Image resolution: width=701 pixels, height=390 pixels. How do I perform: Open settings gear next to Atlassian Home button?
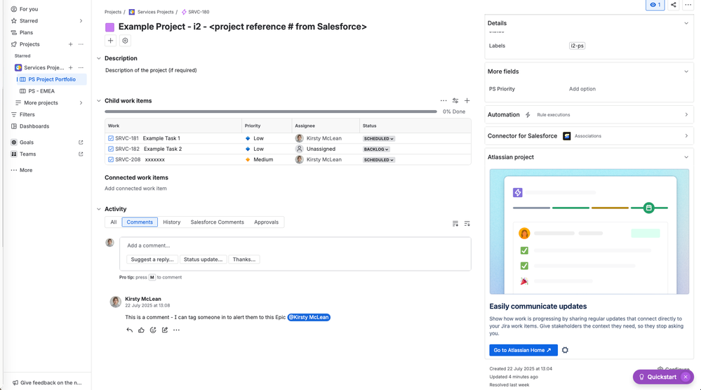[x=565, y=350]
